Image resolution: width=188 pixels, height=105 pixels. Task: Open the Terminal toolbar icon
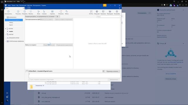click(x=103, y=12)
